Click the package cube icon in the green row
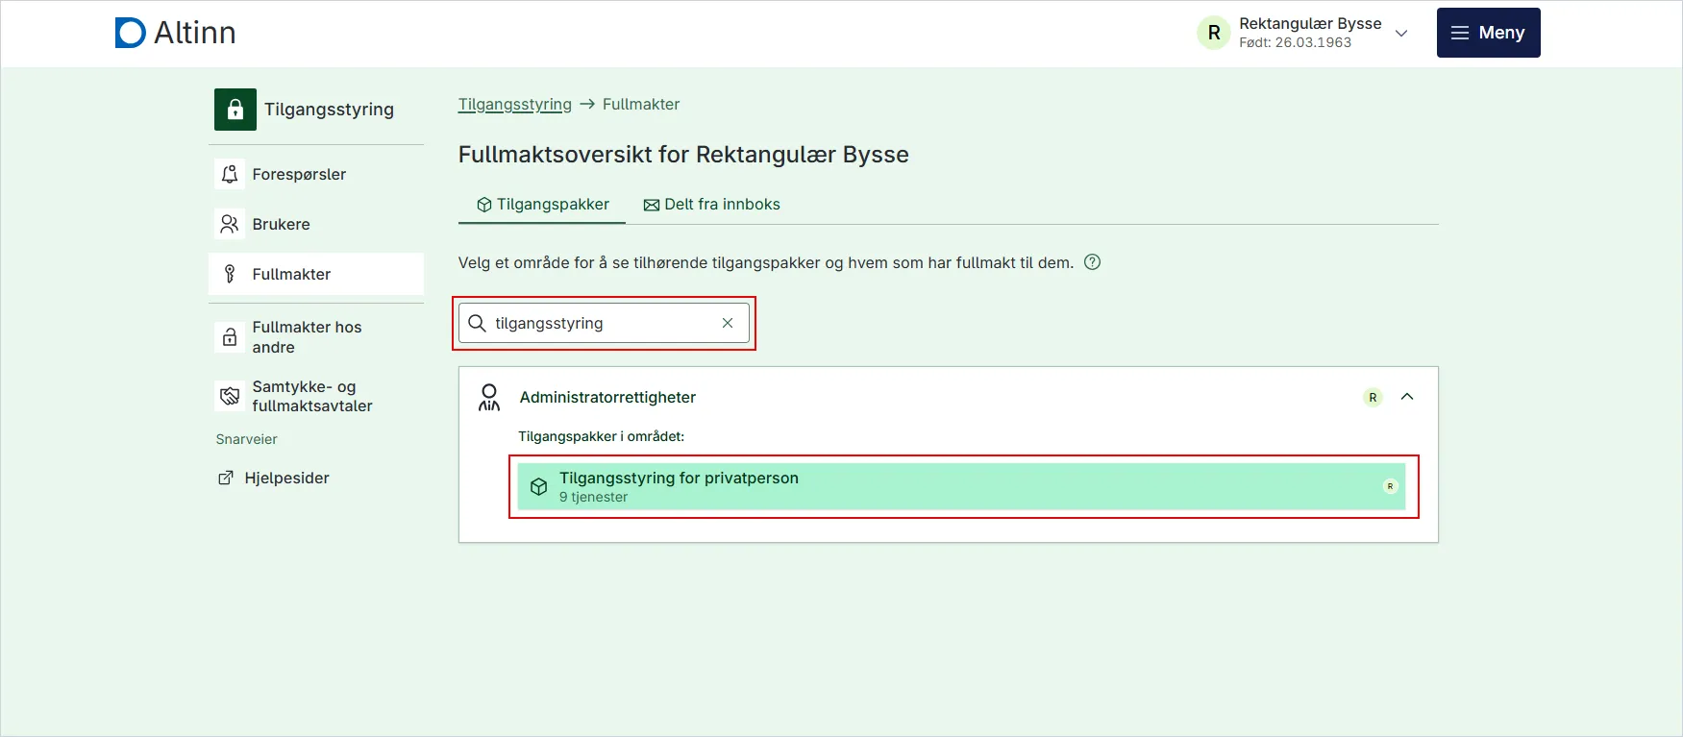The height and width of the screenshot is (737, 1683). click(x=539, y=486)
